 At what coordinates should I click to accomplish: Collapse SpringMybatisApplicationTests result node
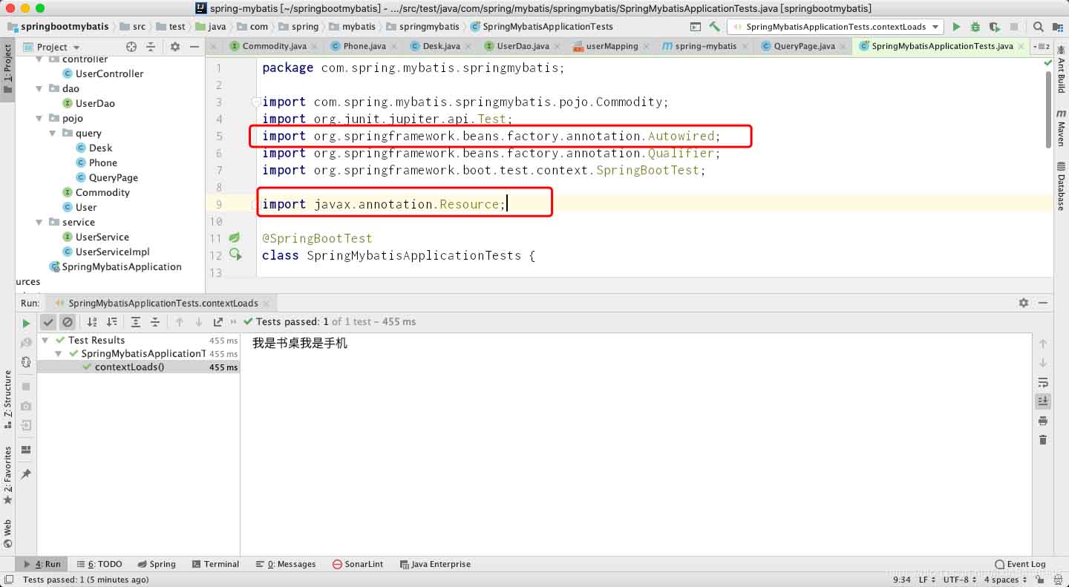[x=59, y=353]
